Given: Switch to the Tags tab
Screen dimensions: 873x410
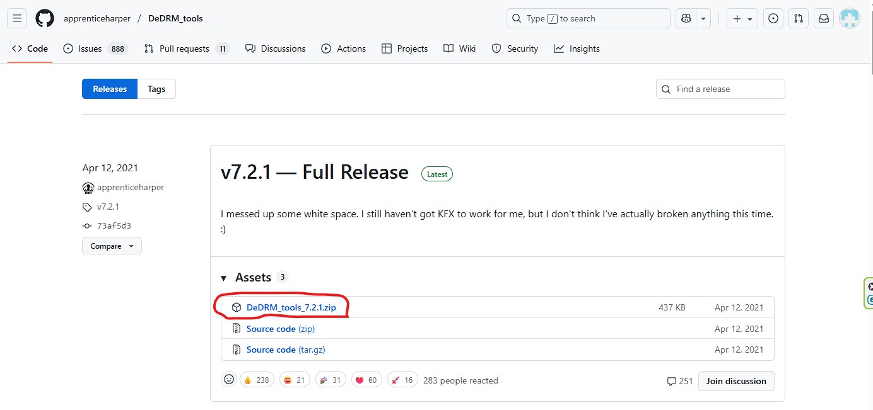Looking at the screenshot, I should 156,89.
